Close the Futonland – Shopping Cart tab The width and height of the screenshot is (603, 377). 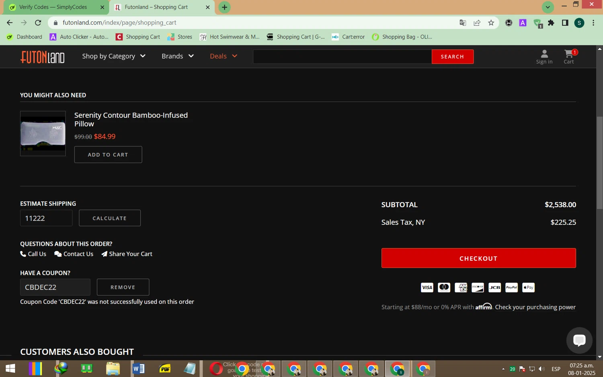[x=208, y=7]
